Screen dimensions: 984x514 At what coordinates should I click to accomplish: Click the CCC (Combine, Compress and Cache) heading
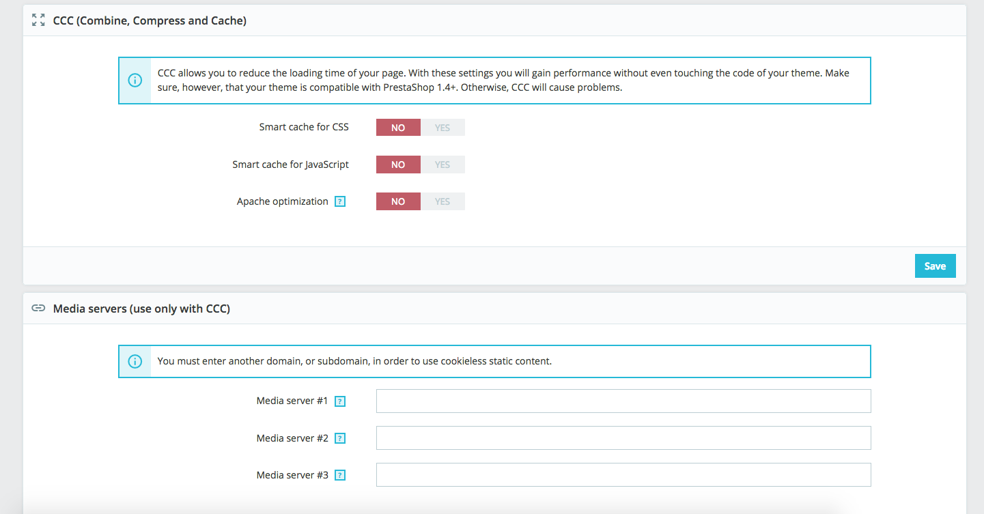[150, 20]
